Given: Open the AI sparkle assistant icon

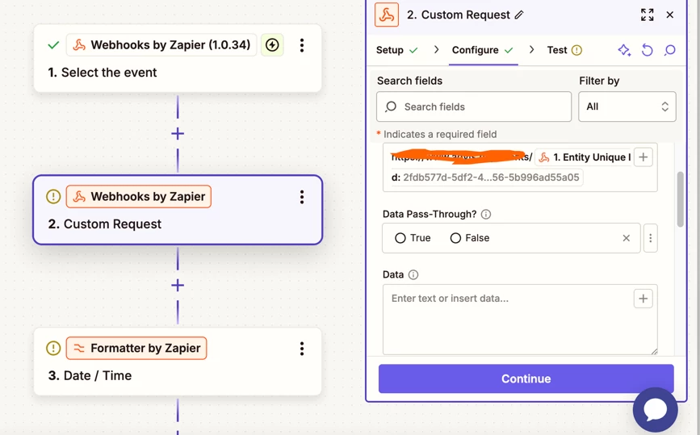Looking at the screenshot, I should click(x=624, y=50).
